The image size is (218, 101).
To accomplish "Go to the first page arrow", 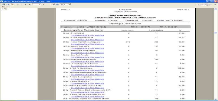I will 18,4.
